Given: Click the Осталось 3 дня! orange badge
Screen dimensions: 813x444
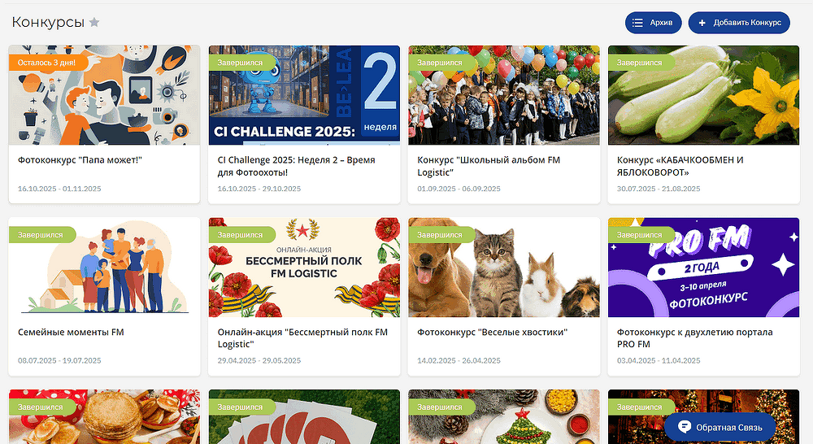Looking at the screenshot, I should (47, 62).
